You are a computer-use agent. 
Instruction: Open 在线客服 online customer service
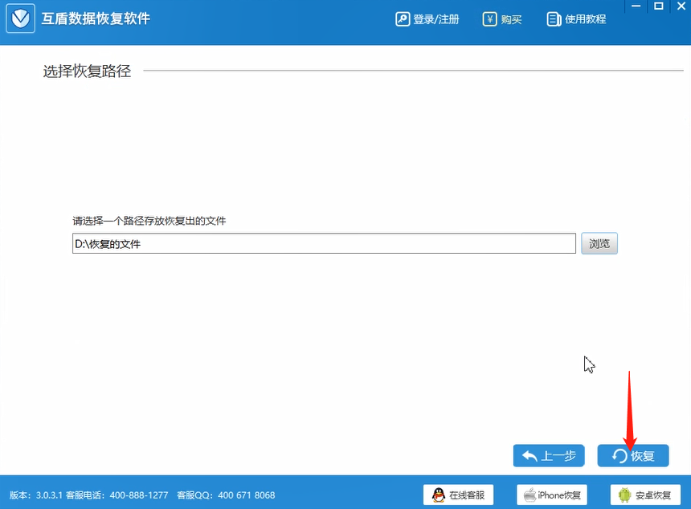[x=458, y=495]
